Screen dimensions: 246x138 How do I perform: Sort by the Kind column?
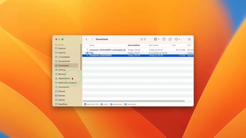tap(189, 45)
